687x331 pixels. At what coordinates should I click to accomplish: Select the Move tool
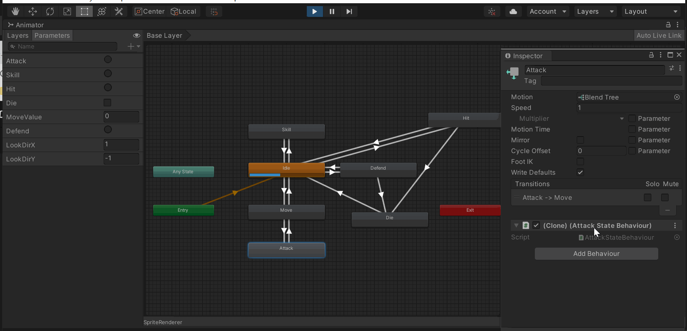[33, 12]
